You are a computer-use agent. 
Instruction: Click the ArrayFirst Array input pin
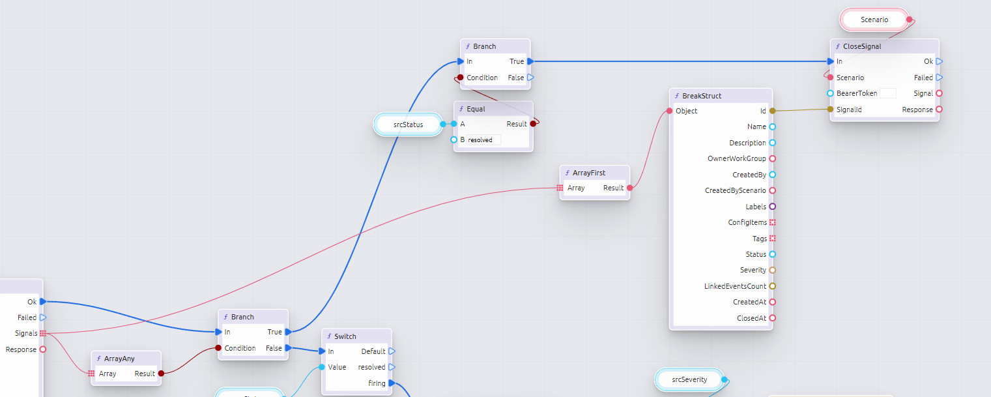(x=560, y=188)
